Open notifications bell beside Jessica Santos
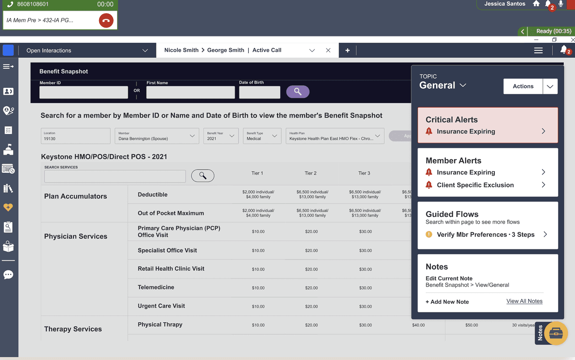The height and width of the screenshot is (360, 575). pyautogui.click(x=548, y=4)
